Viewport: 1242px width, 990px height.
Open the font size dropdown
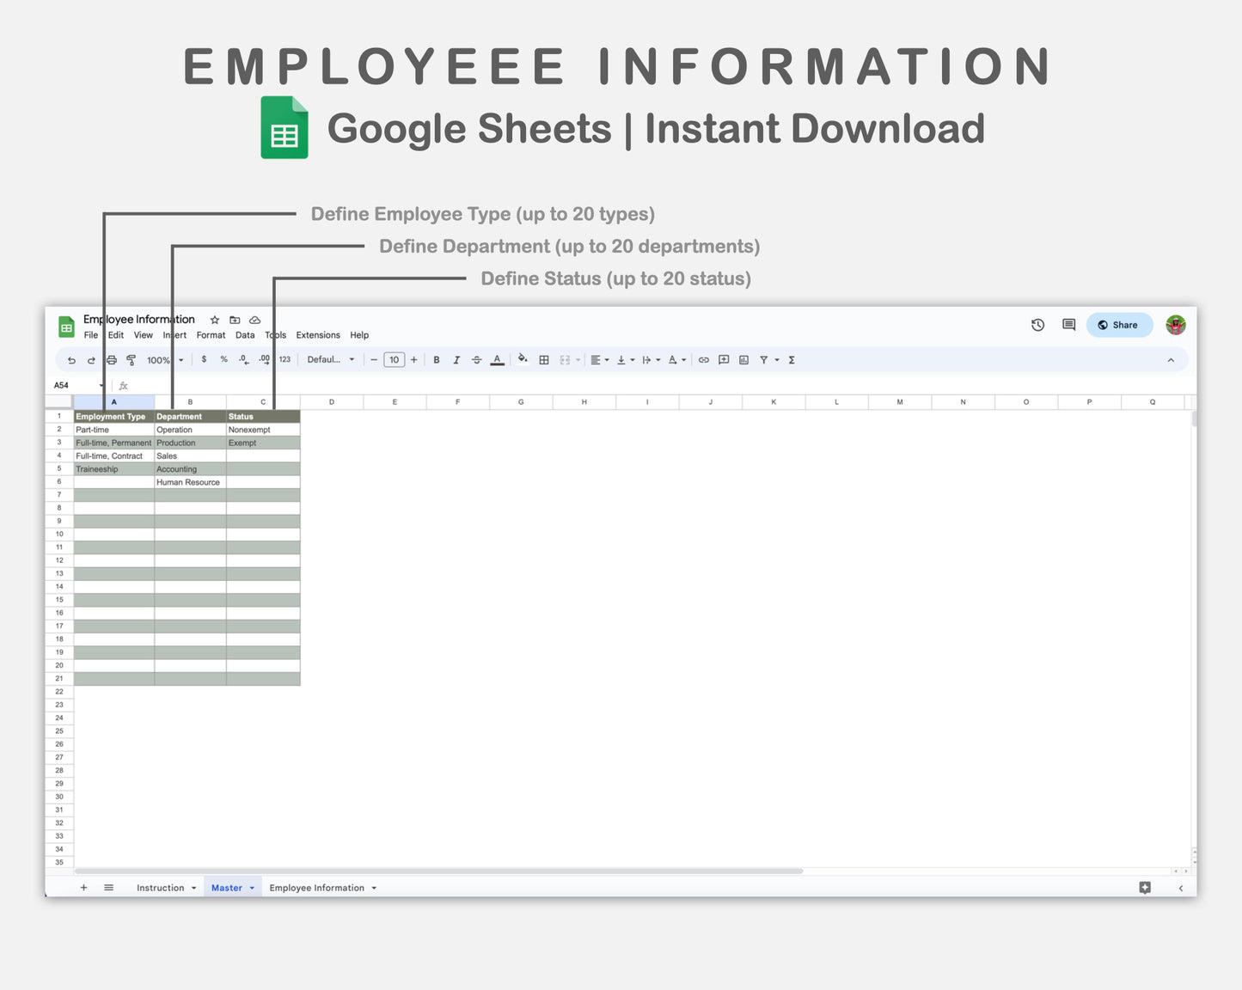pos(394,360)
